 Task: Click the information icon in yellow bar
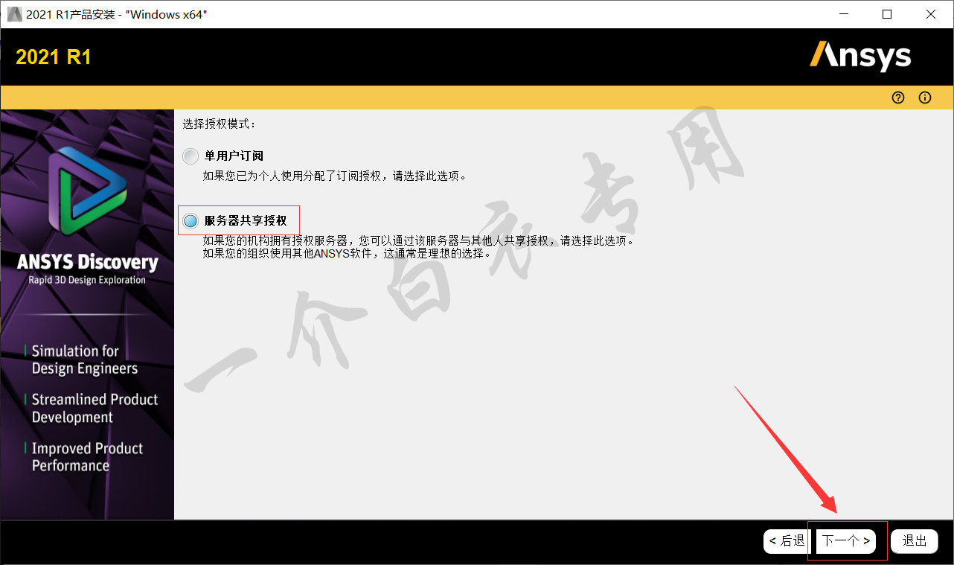925,98
